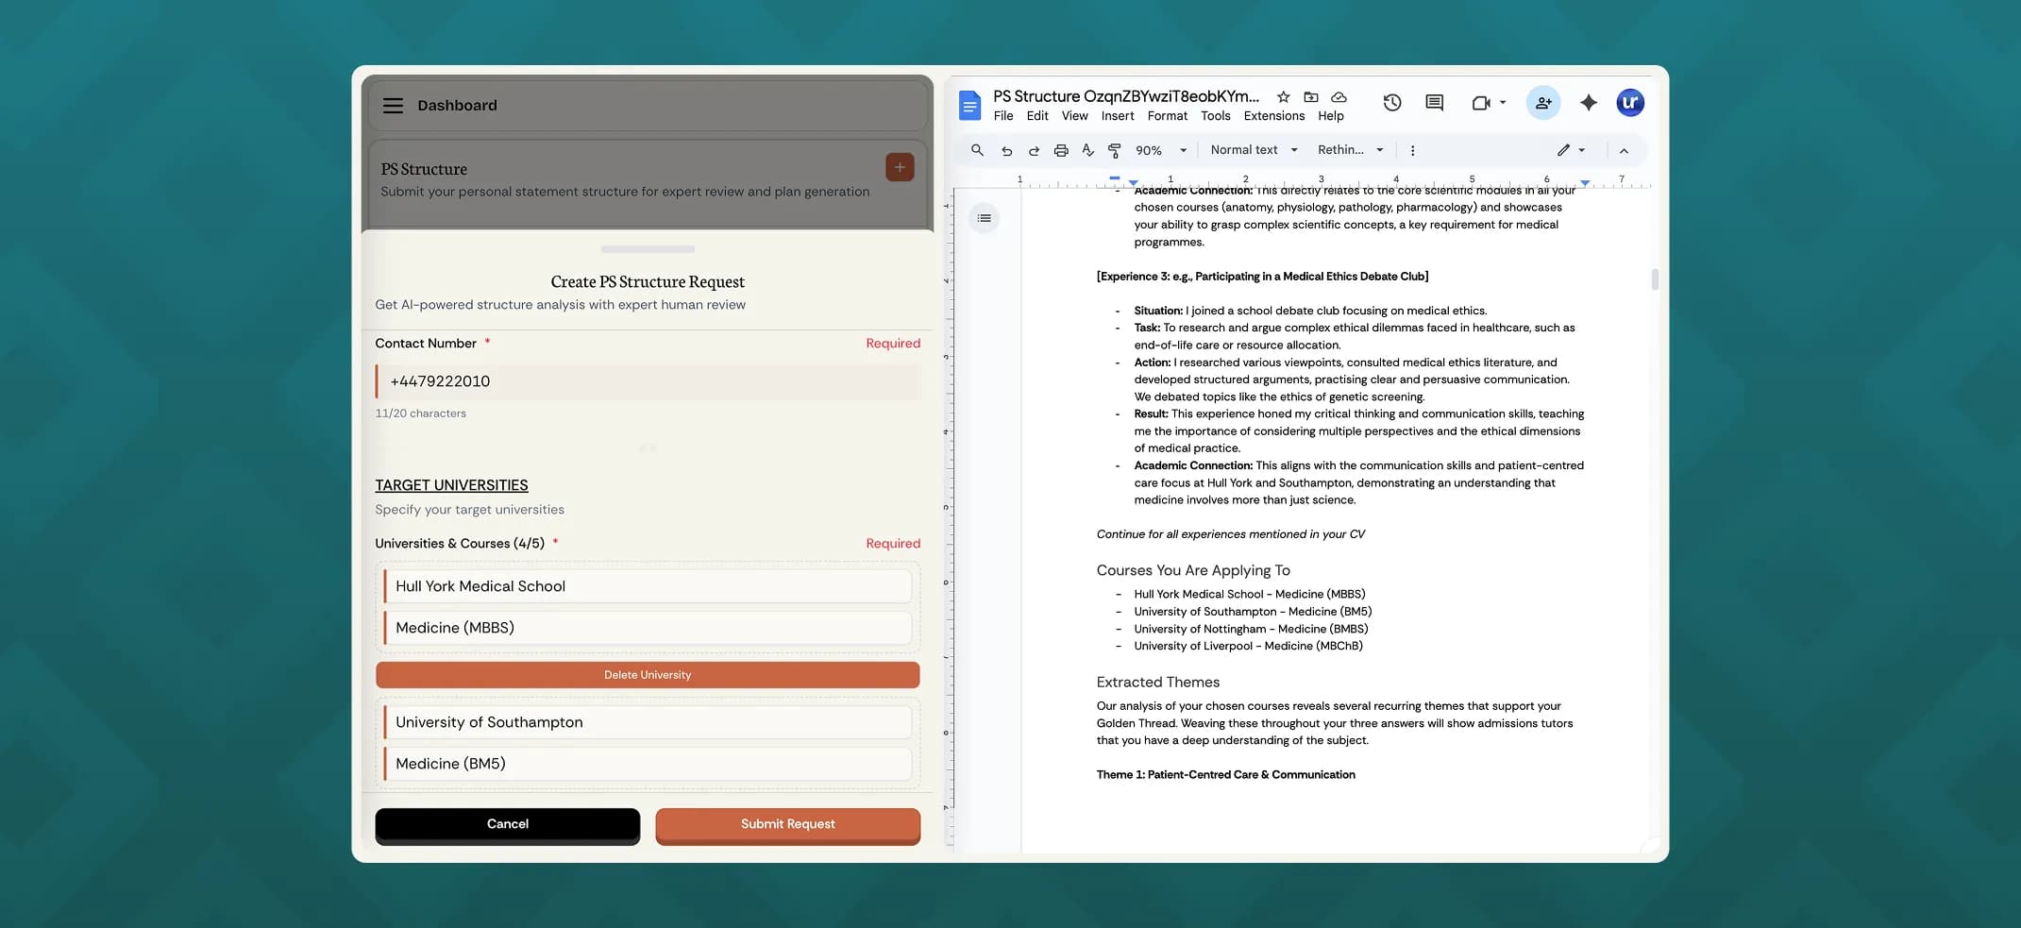Screen dimensions: 2021x928
Task: Star the PS Structure document
Action: tap(1283, 97)
